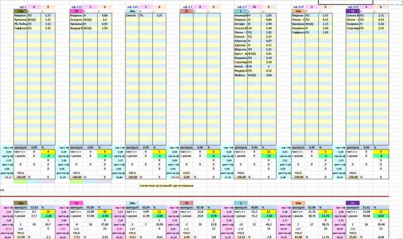Select the 'Майнц' match cell
This screenshot has width=403, height=239.
click(241, 75)
